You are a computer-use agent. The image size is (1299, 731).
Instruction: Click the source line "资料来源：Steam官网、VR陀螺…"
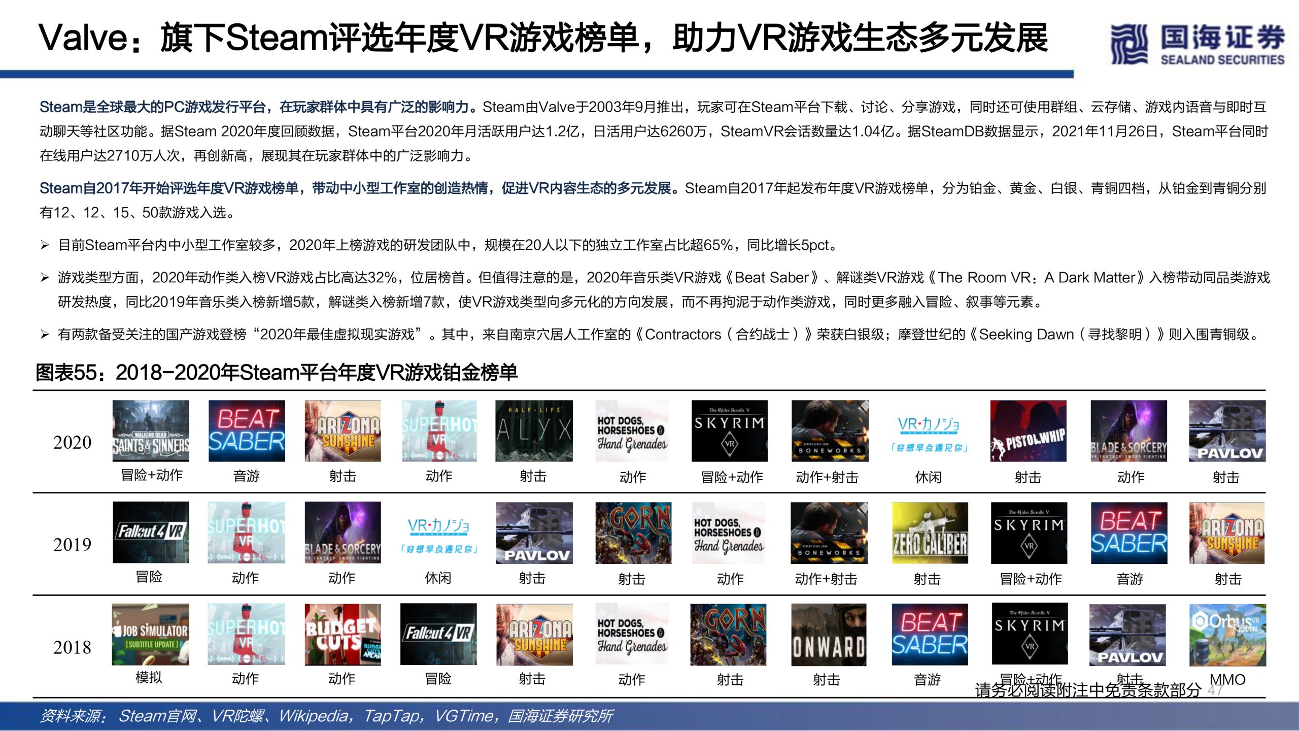pos(326,716)
